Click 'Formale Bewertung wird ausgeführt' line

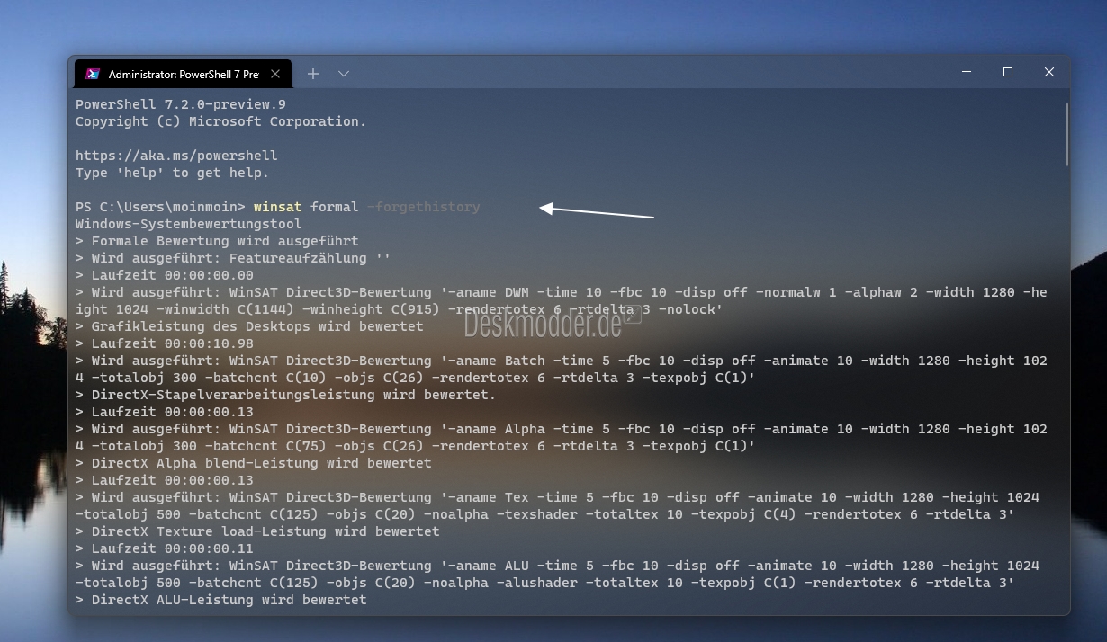[217, 241]
